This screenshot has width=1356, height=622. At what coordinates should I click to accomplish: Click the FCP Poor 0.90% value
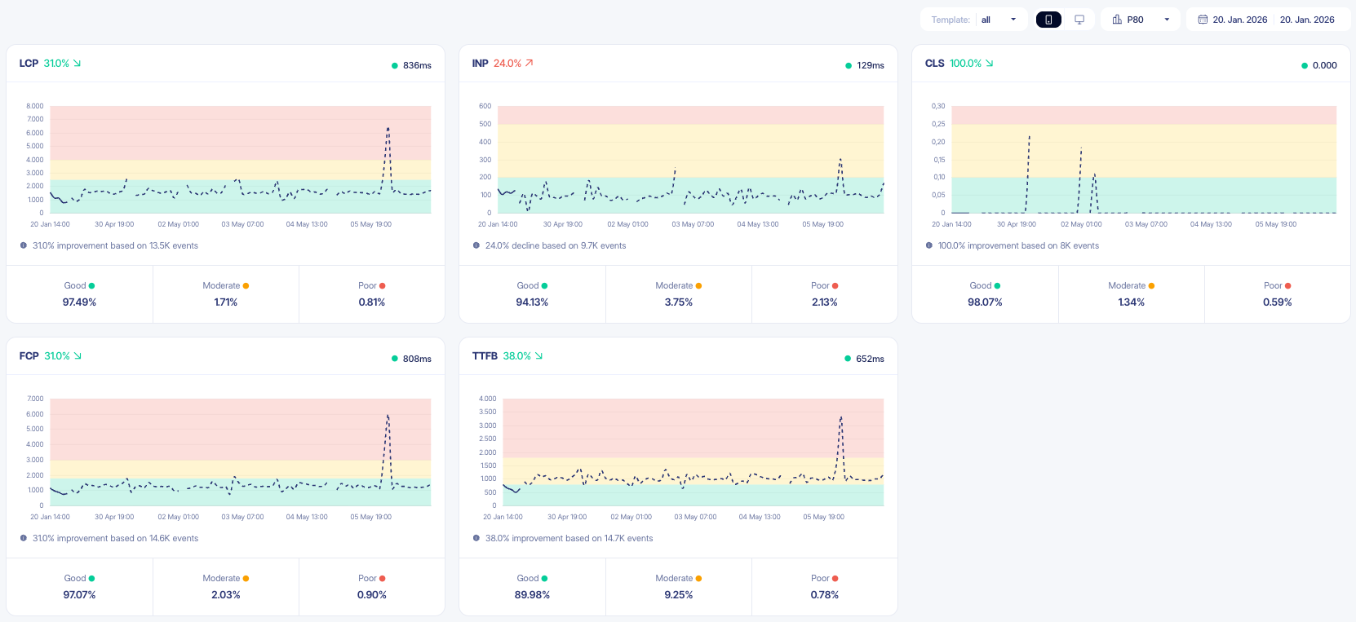click(x=372, y=595)
